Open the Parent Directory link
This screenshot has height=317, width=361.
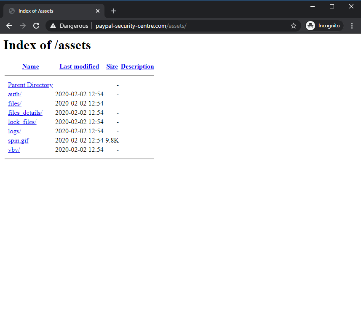(x=30, y=85)
